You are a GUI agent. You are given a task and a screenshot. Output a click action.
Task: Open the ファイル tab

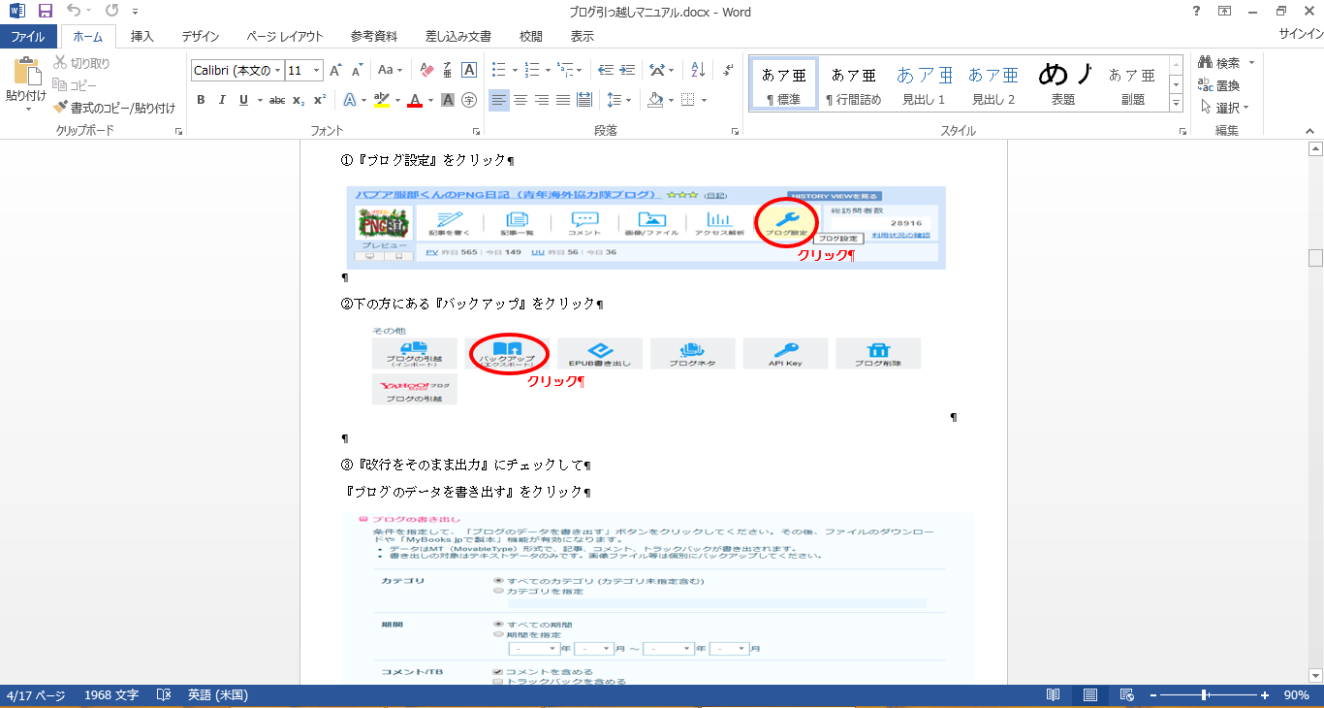click(x=28, y=37)
